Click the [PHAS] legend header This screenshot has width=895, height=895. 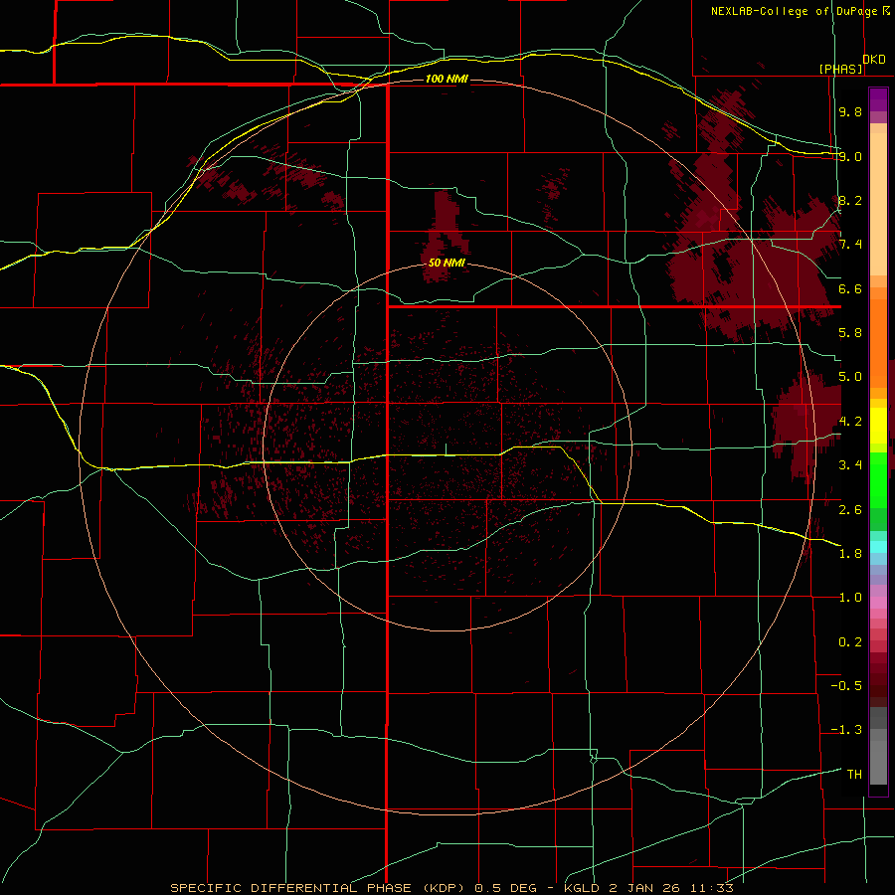coord(840,69)
